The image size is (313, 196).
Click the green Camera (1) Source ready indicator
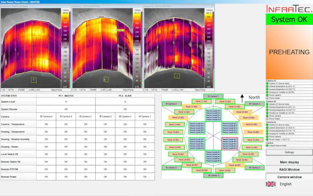[x=268, y=84]
